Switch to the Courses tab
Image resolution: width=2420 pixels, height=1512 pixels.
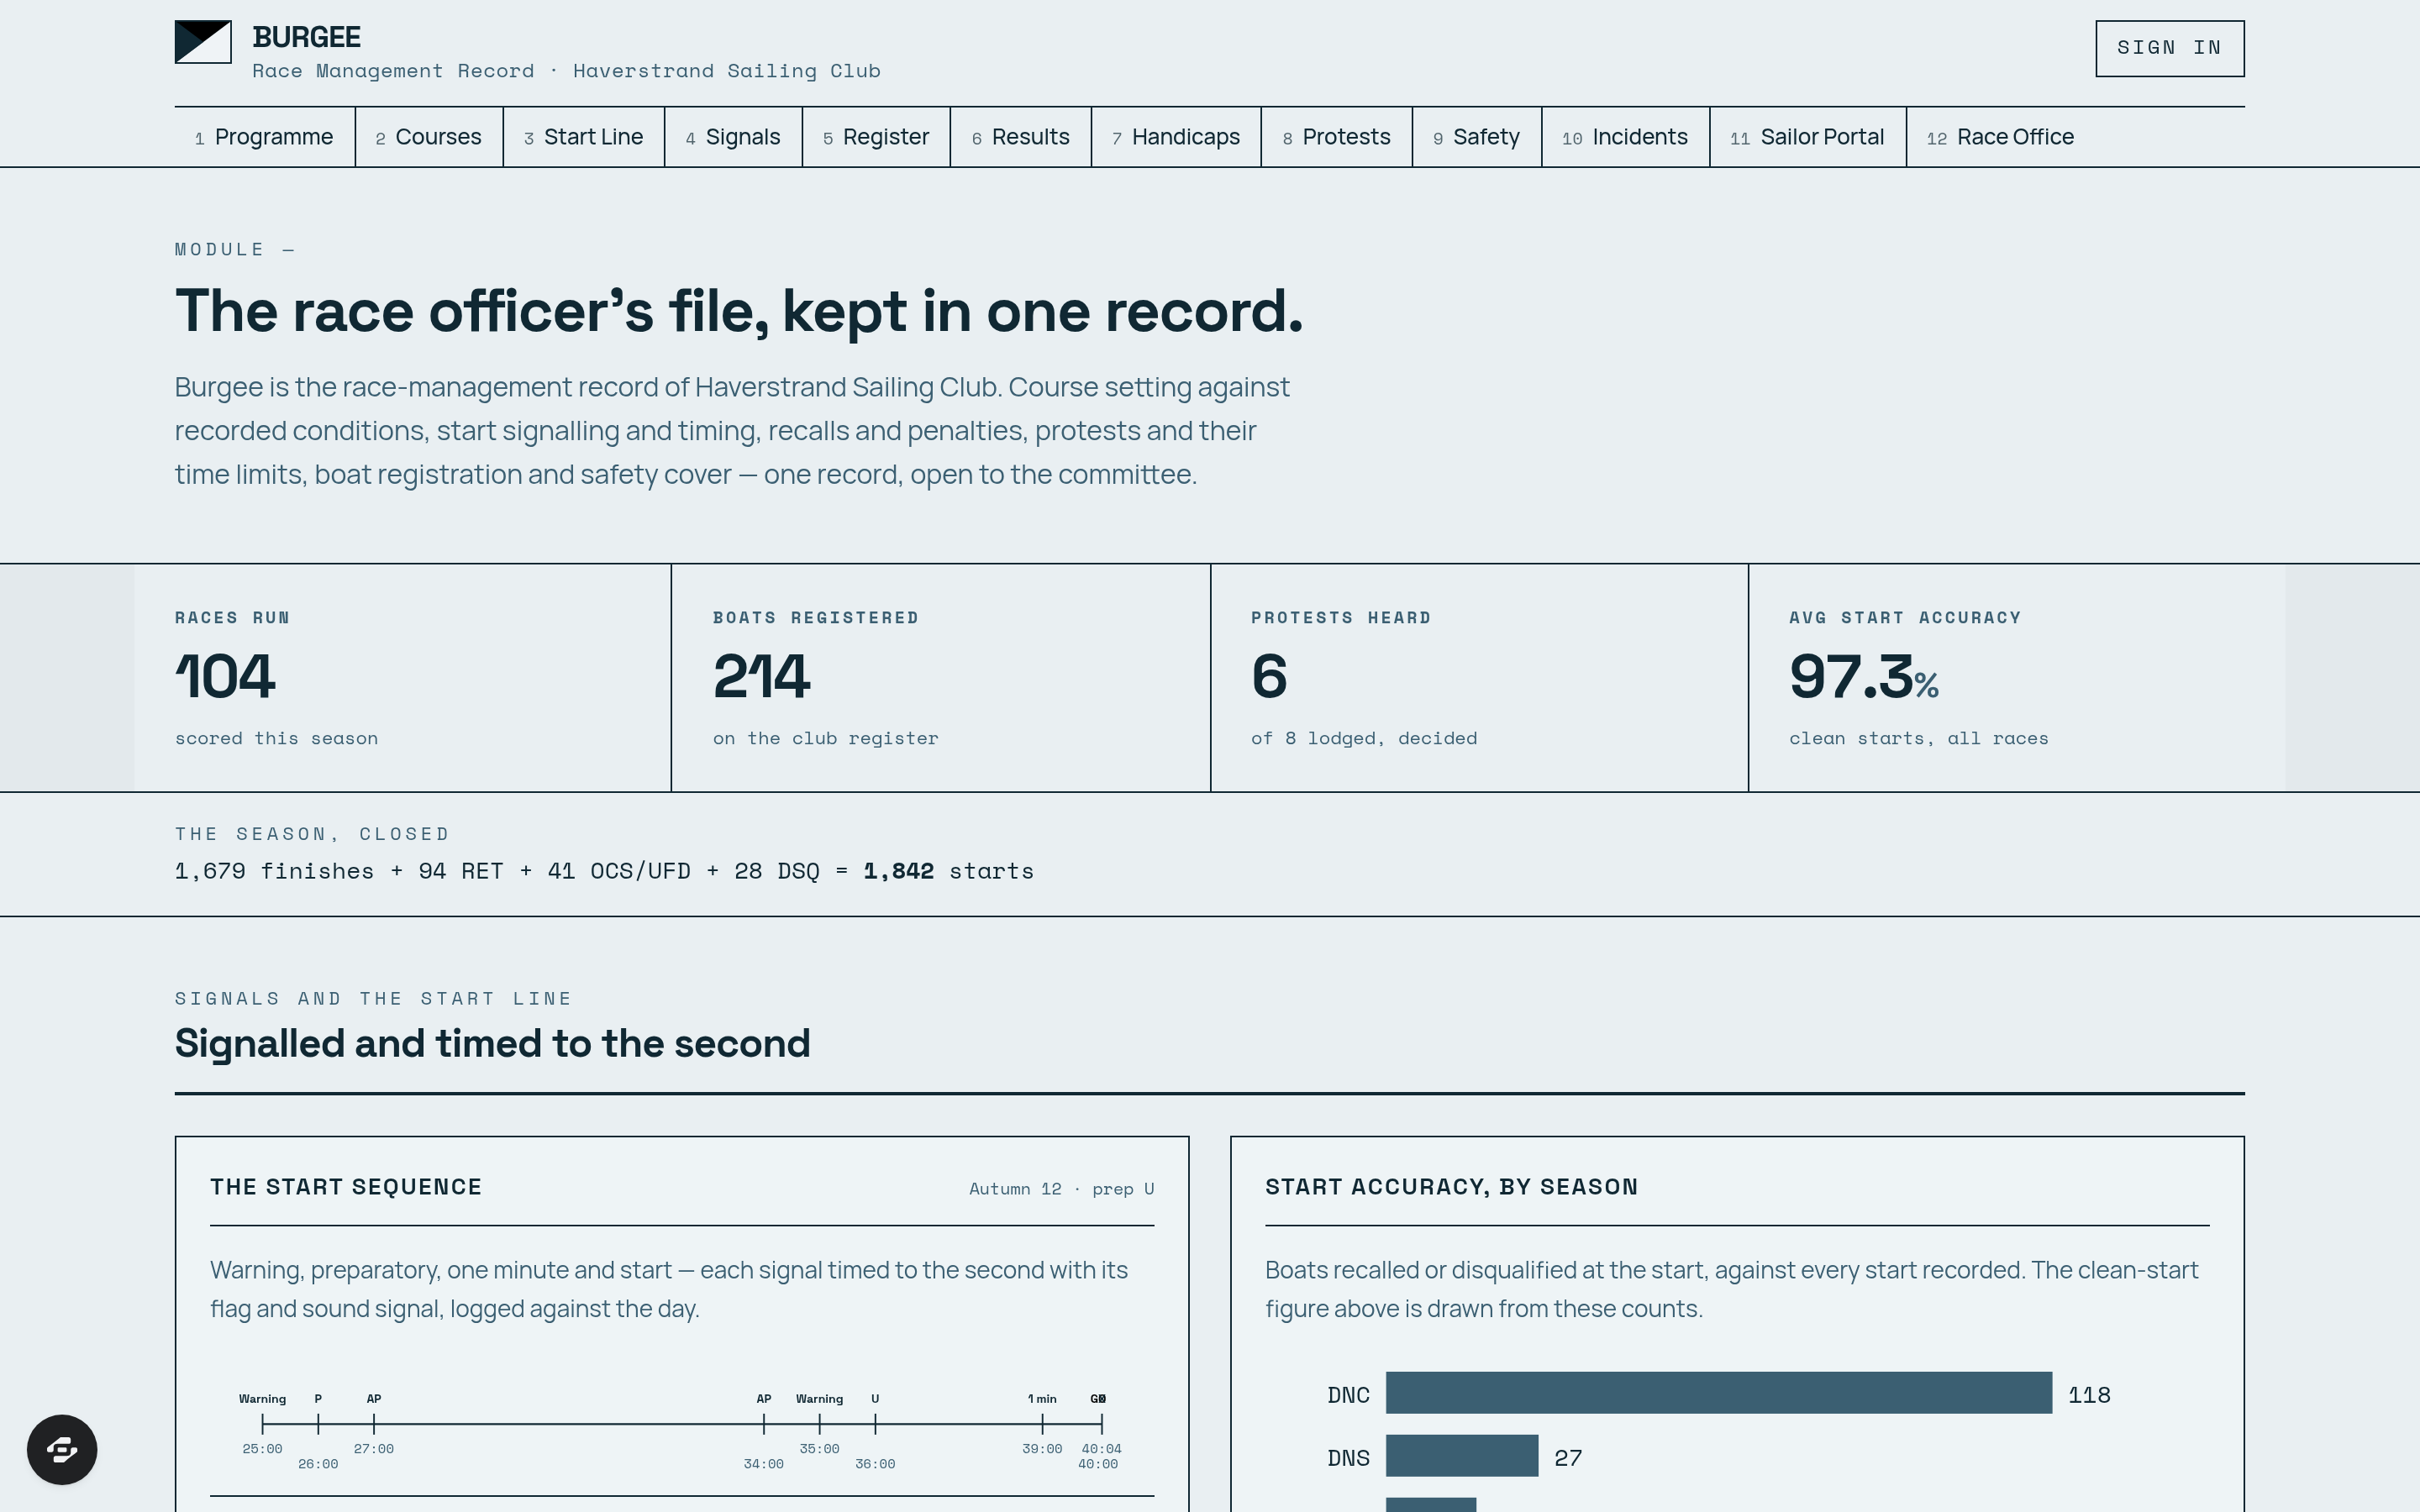(x=429, y=137)
